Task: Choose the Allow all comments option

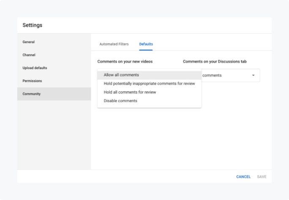Action: 121,75
